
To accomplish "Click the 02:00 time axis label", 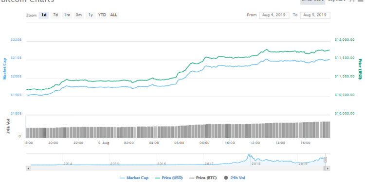I will pos(129,143).
